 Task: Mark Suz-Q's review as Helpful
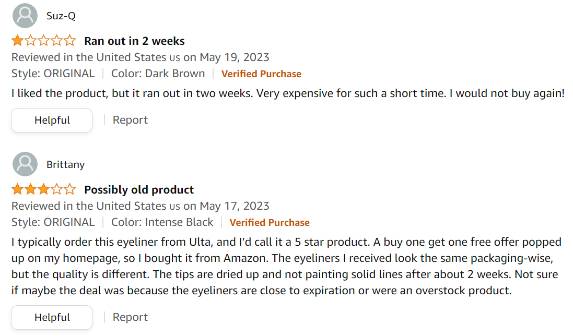[x=52, y=120]
